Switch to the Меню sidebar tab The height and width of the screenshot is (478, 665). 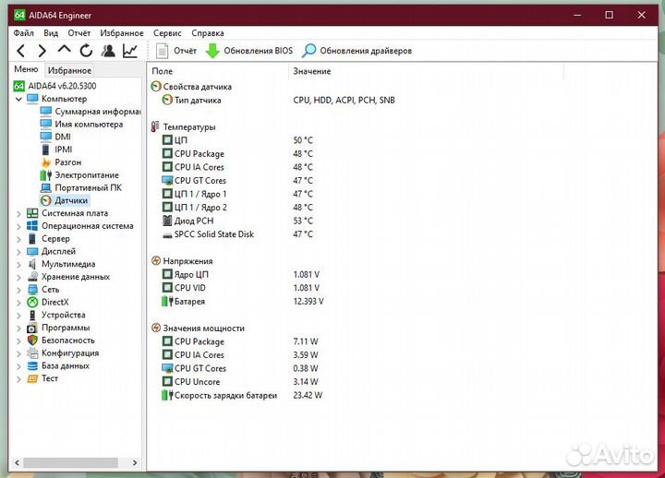coord(26,69)
